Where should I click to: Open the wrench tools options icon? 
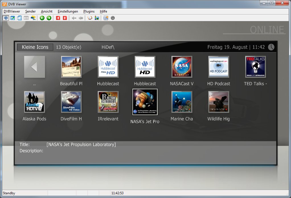coord(106,18)
